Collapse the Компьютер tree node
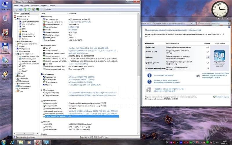Screen dimensions: 232x145 pos(15,19)
